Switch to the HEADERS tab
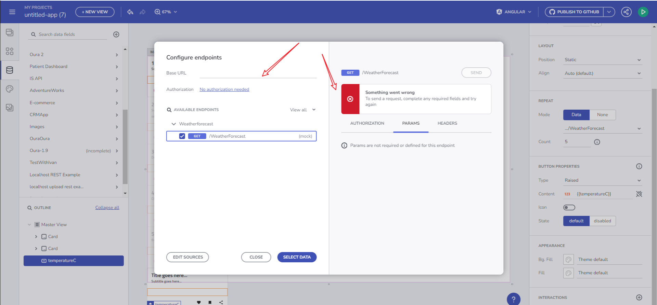Image resolution: width=657 pixels, height=305 pixels. pyautogui.click(x=447, y=123)
